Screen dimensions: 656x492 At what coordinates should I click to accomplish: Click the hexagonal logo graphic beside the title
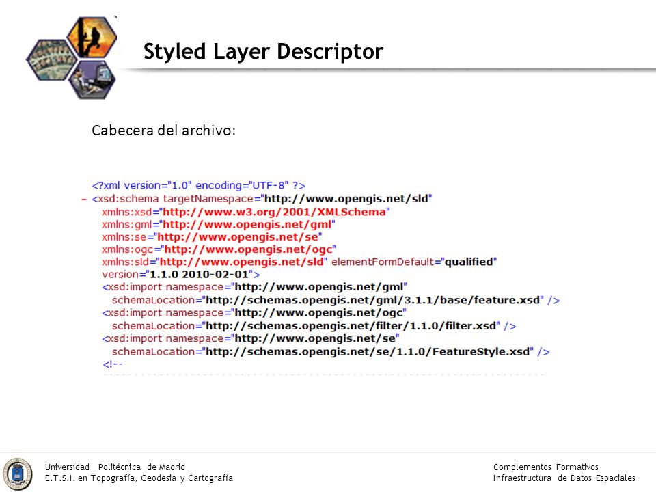click(72, 57)
